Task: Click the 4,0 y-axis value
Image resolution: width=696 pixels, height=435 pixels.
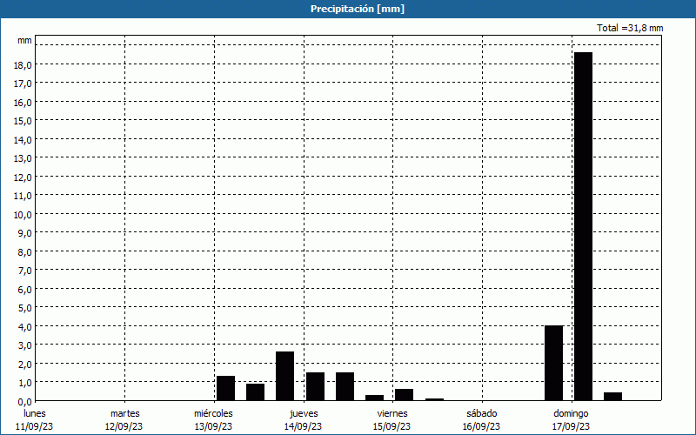Action: (24, 327)
